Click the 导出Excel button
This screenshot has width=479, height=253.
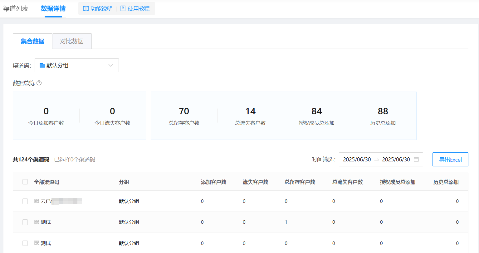click(x=450, y=159)
